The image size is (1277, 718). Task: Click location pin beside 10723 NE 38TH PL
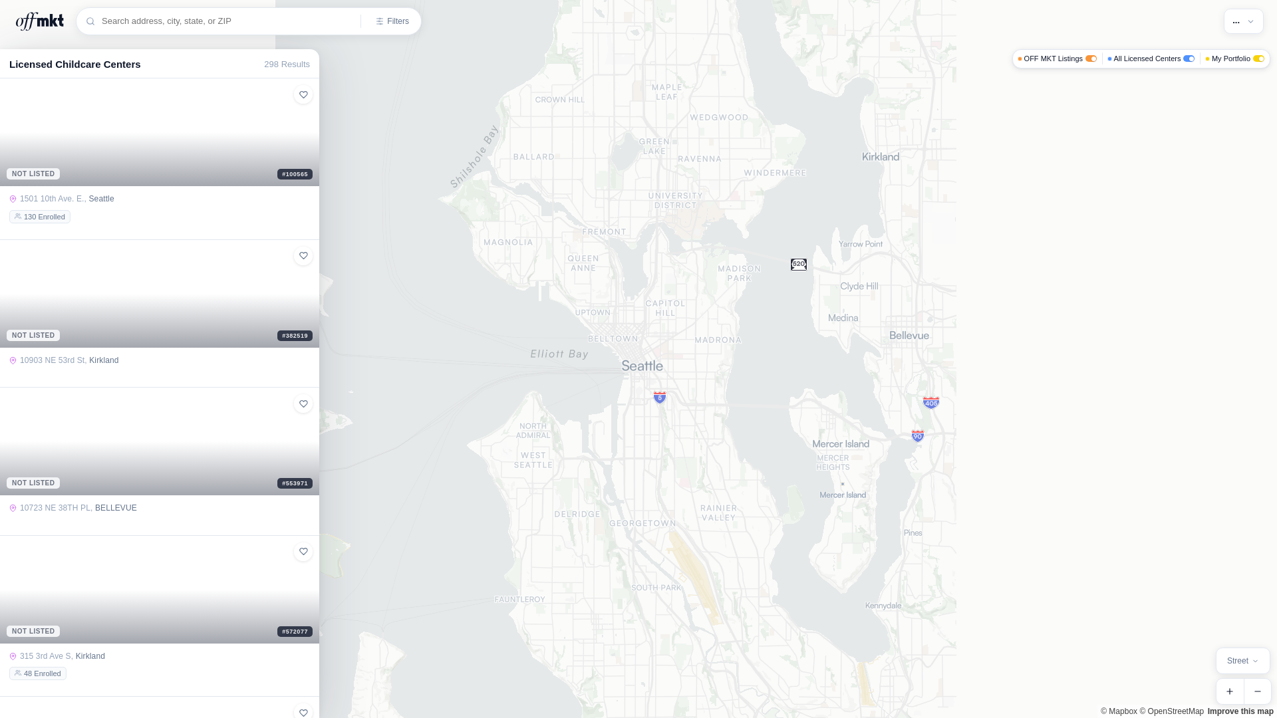(x=13, y=508)
